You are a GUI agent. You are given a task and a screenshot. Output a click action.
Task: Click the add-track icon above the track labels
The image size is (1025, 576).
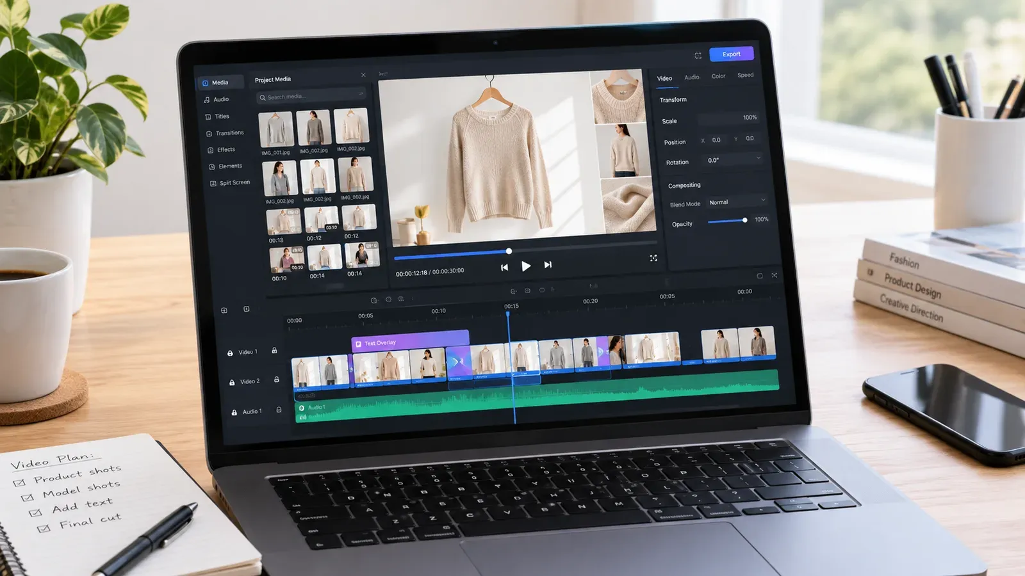[224, 310]
